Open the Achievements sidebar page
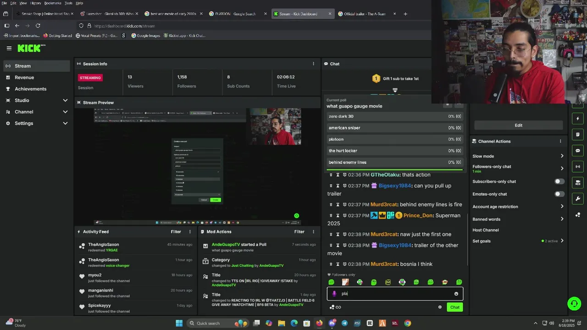Image resolution: width=587 pixels, height=330 pixels. 37,89
